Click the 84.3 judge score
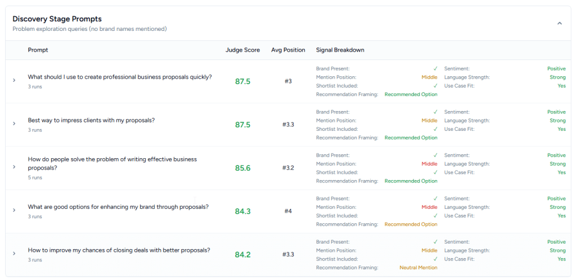The image size is (576, 280). coord(242,211)
